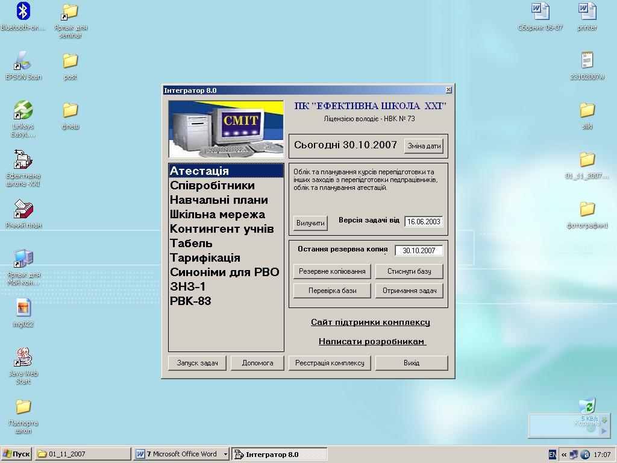This screenshot has height=463, width=617.
Task: Open the printer Word document icon
Action: pos(587,11)
